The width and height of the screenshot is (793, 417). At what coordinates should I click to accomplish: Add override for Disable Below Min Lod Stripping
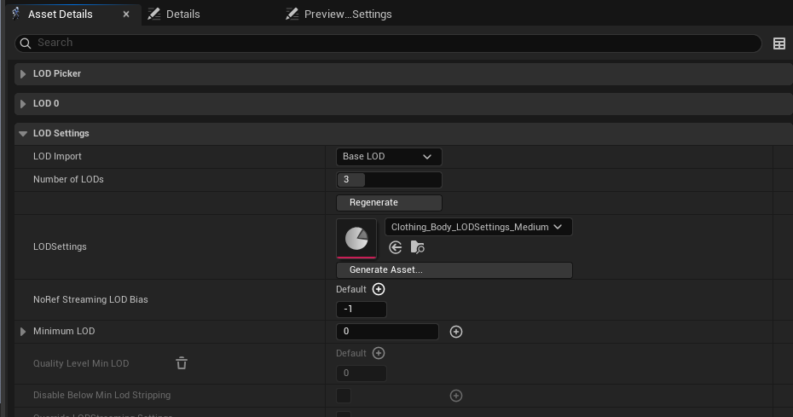(x=455, y=396)
